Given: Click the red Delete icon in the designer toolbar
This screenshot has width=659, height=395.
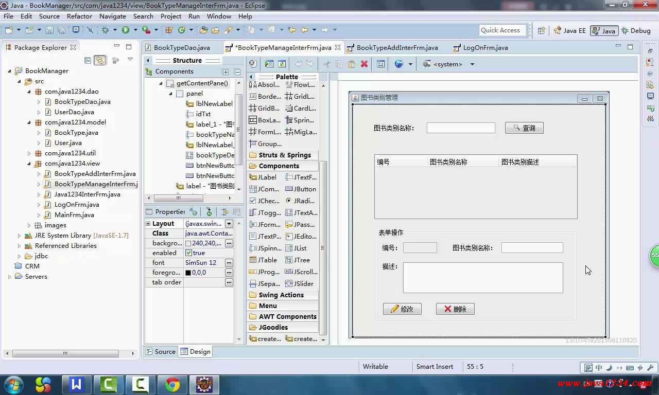Looking at the screenshot, I should click(364, 64).
